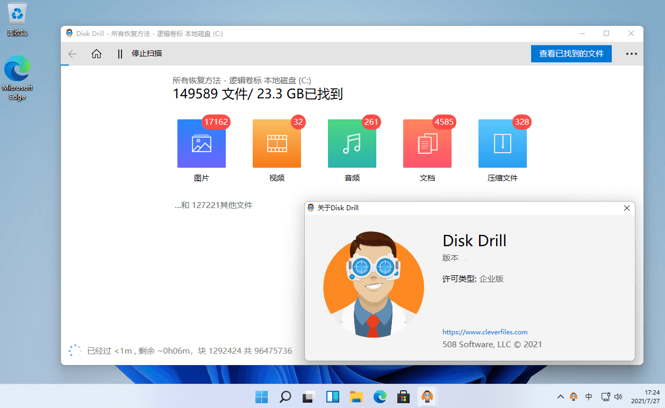Maximize the Disk Drill main window
This screenshot has height=408, width=665.
point(606,33)
